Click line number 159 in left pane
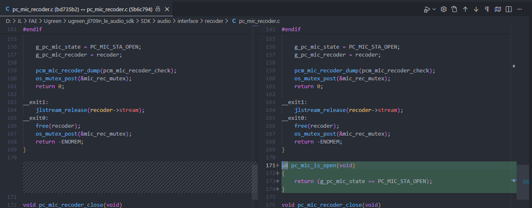 (12, 71)
